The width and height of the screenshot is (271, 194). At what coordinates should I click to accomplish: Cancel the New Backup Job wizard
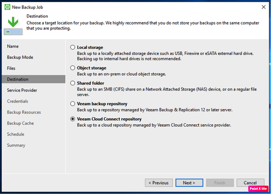pyautogui.click(x=250, y=183)
